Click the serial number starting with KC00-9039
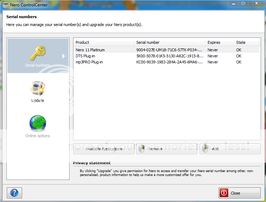Image resolution: width=266 pixels, height=202 pixels. pyautogui.click(x=169, y=62)
